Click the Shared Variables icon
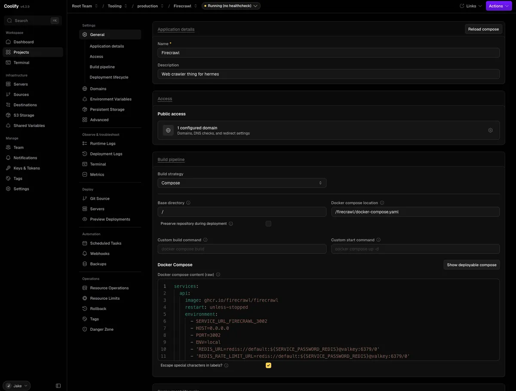The width and height of the screenshot is (516, 391). click(x=8, y=125)
